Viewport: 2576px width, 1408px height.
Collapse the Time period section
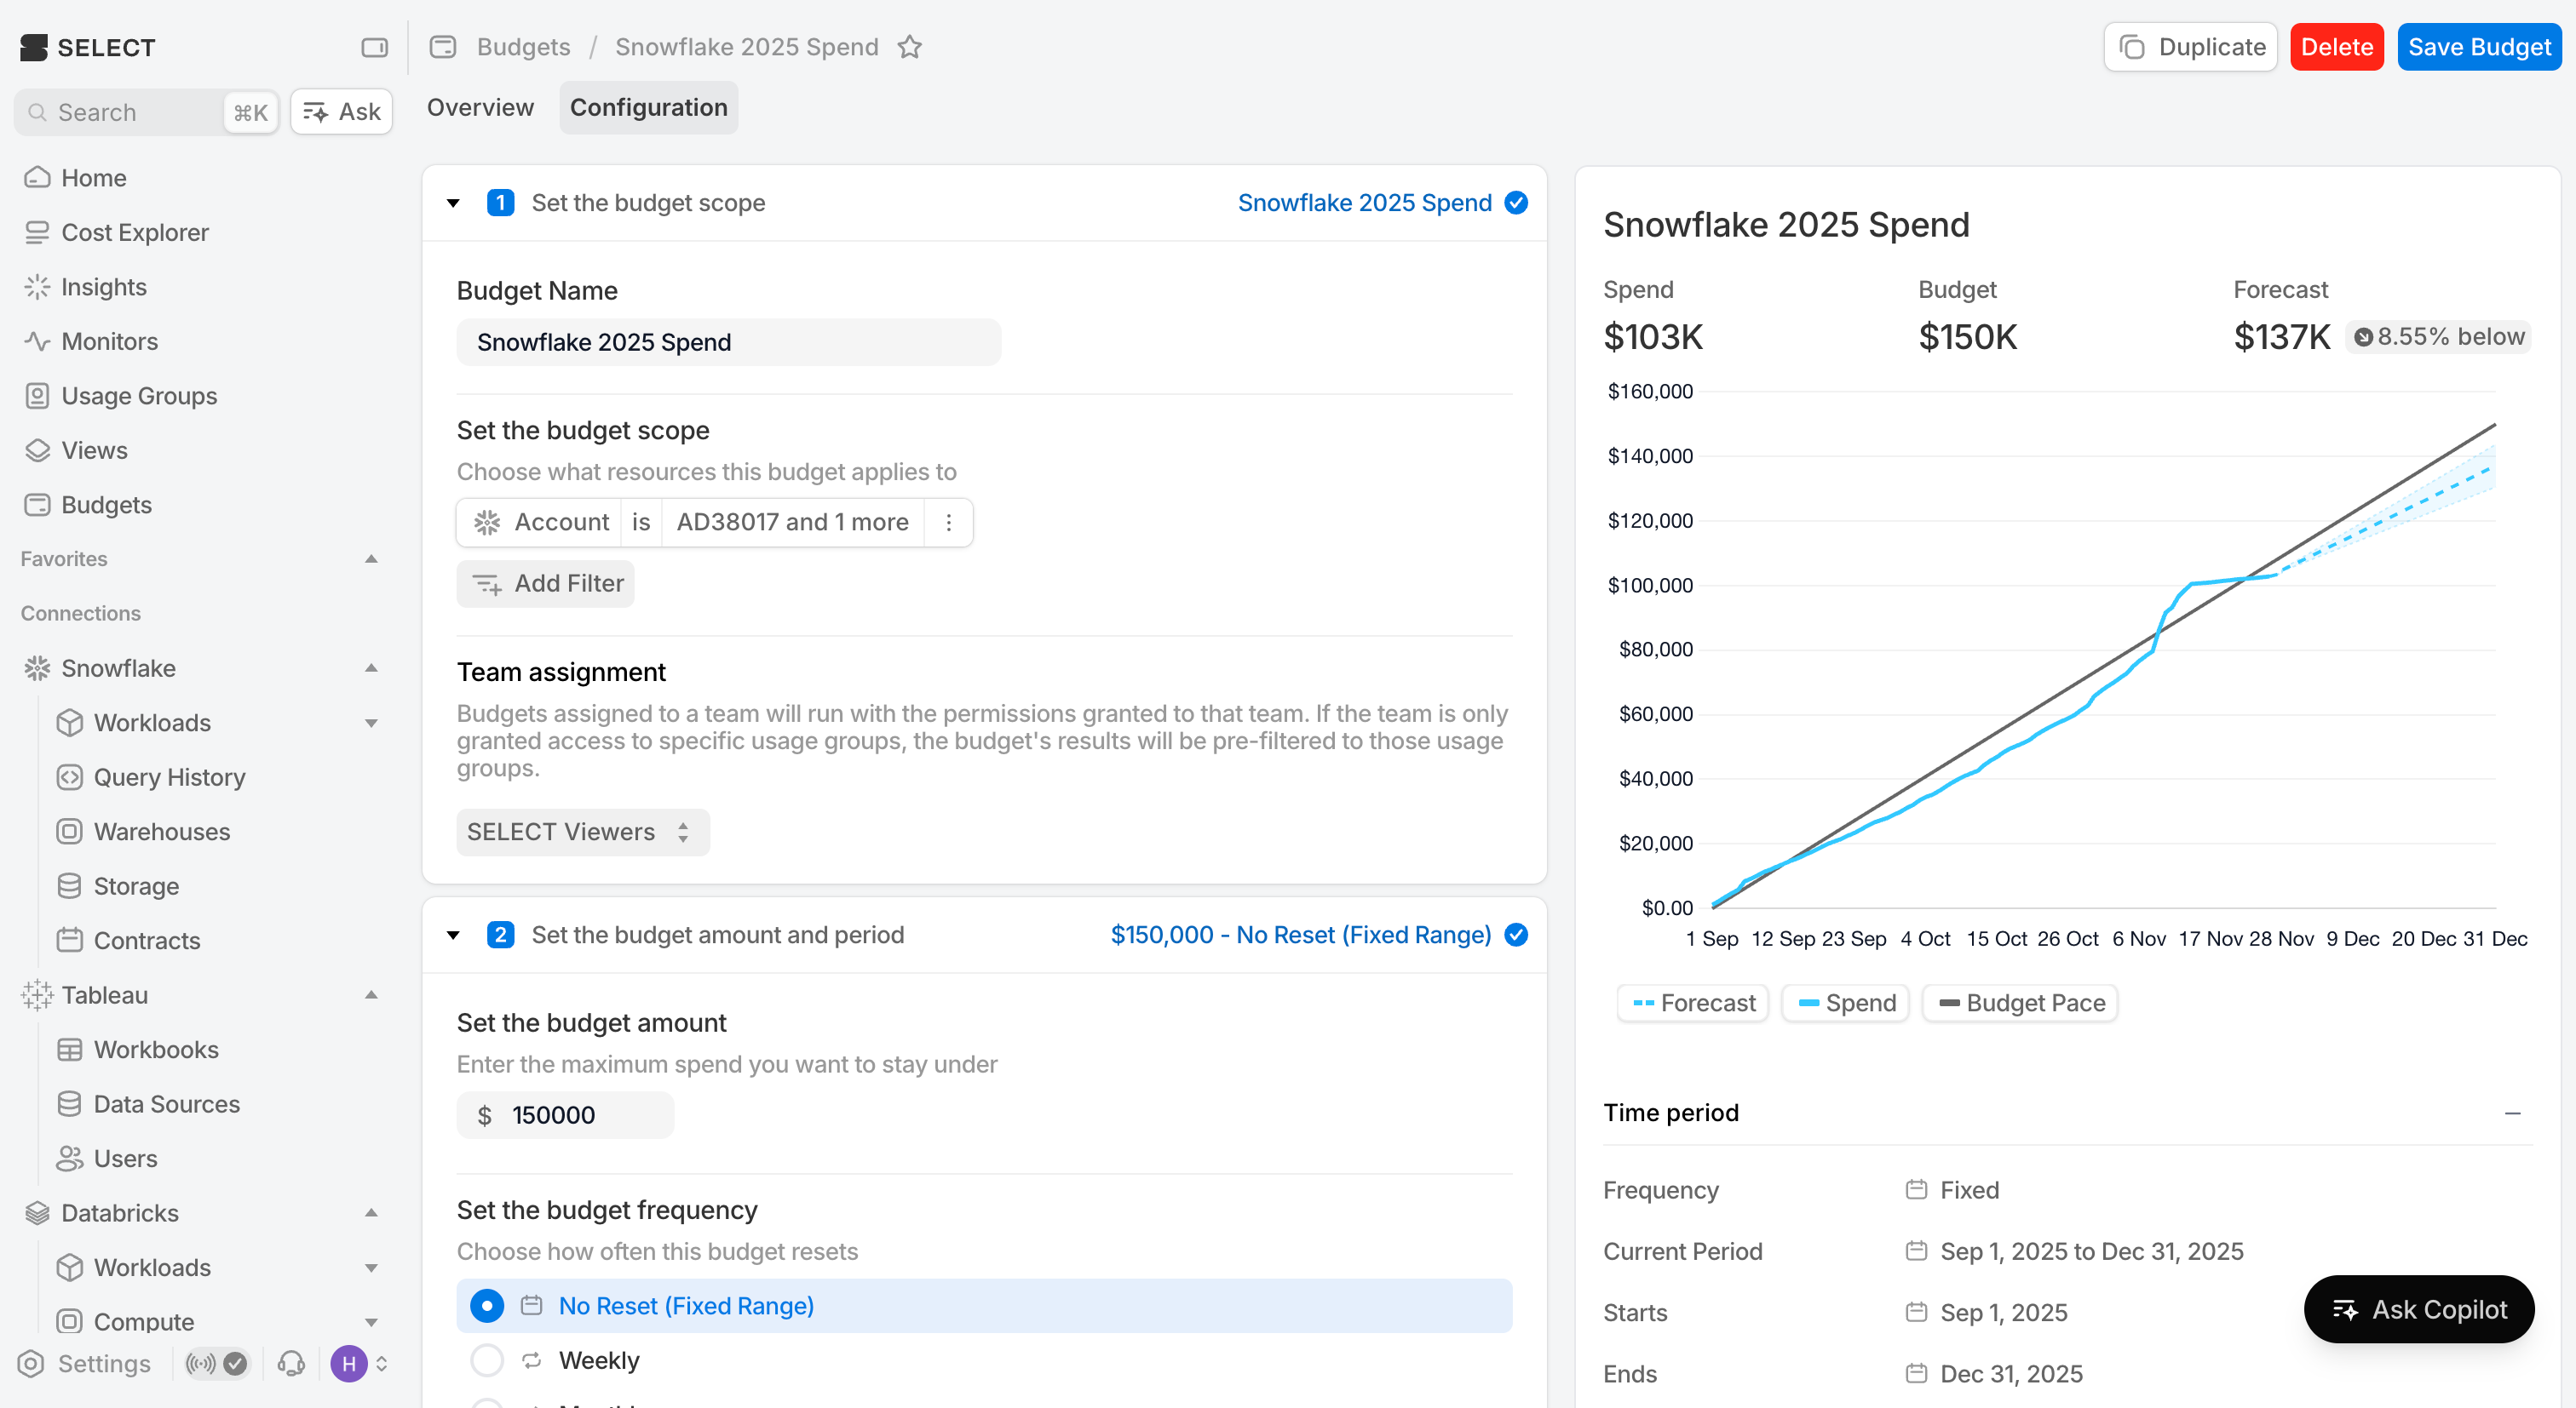pos(2511,1113)
